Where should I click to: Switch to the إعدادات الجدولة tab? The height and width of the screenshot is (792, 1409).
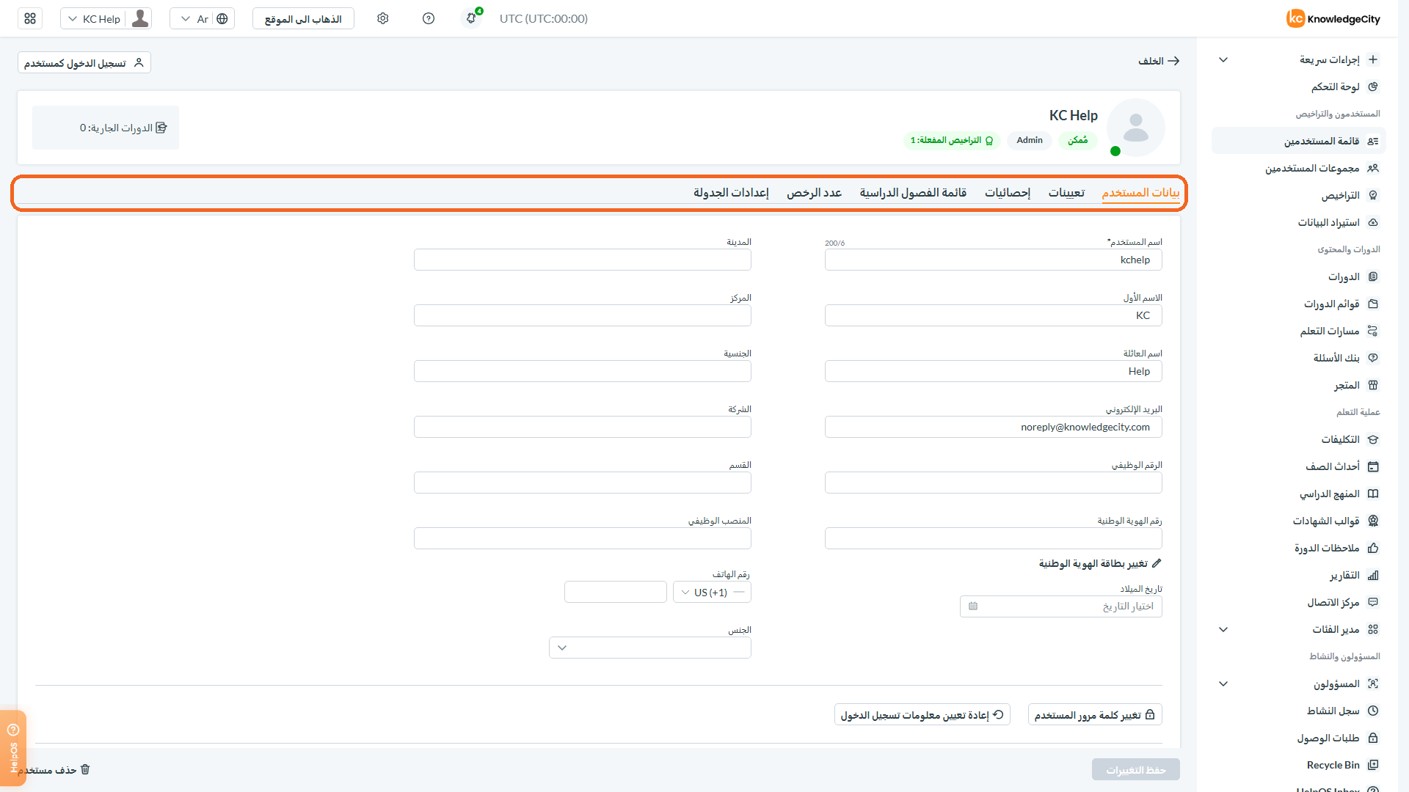pos(731,192)
